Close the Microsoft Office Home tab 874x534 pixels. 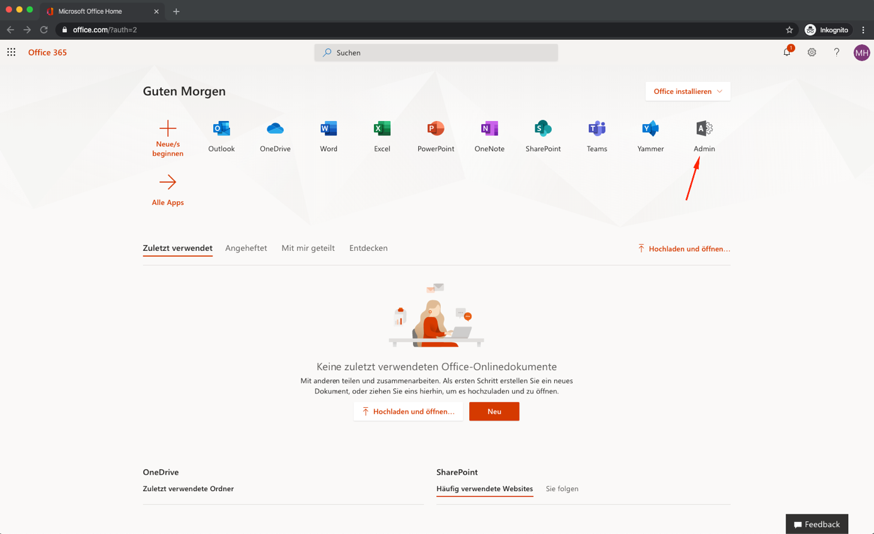[x=156, y=11]
